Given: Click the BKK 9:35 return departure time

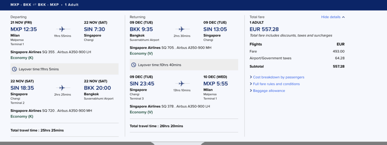Looking at the screenshot, I should tap(141, 29).
